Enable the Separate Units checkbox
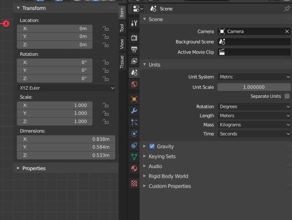 pos(287,96)
